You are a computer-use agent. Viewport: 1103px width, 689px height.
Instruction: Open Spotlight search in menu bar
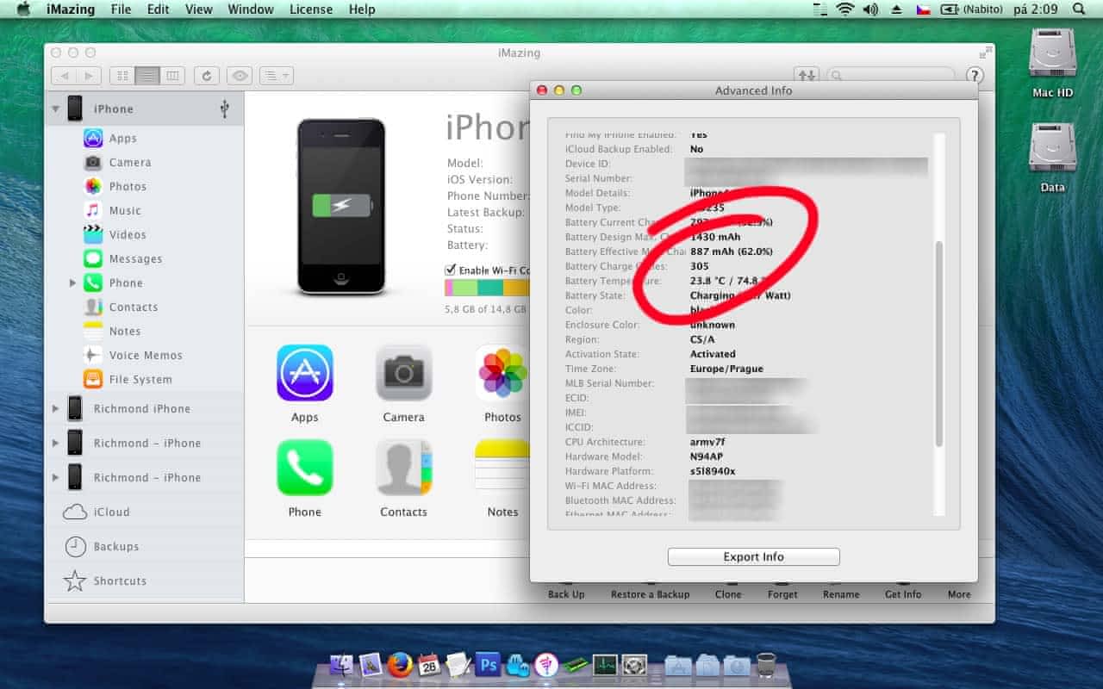(x=1078, y=9)
